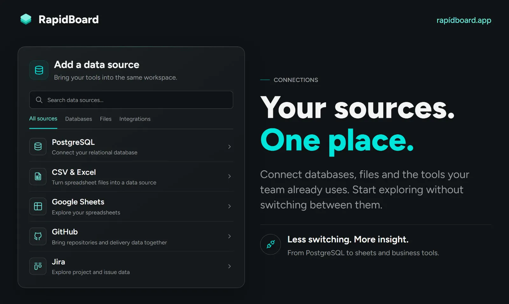Click the CSV & Excel file icon
This screenshot has width=509, height=304.
point(38,177)
